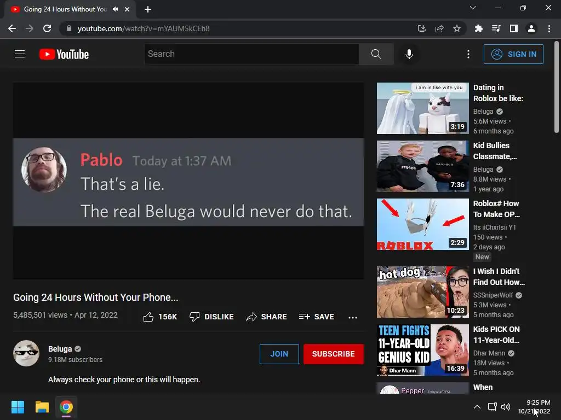The height and width of the screenshot is (420, 561).
Task: Click the page vertical scrollbar
Action: (557, 87)
